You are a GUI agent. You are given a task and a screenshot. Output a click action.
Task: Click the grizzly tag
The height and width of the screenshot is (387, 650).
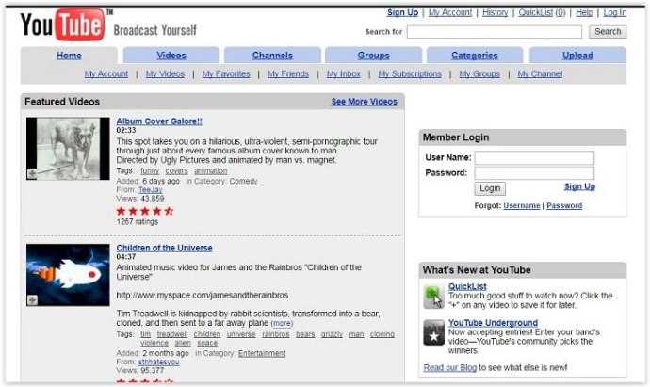click(x=332, y=334)
